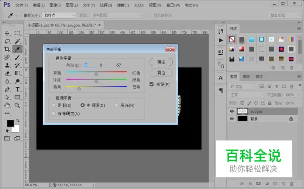The height and width of the screenshot is (189, 304).
Task: Open the Window menu
Action: click(x=173, y=5)
